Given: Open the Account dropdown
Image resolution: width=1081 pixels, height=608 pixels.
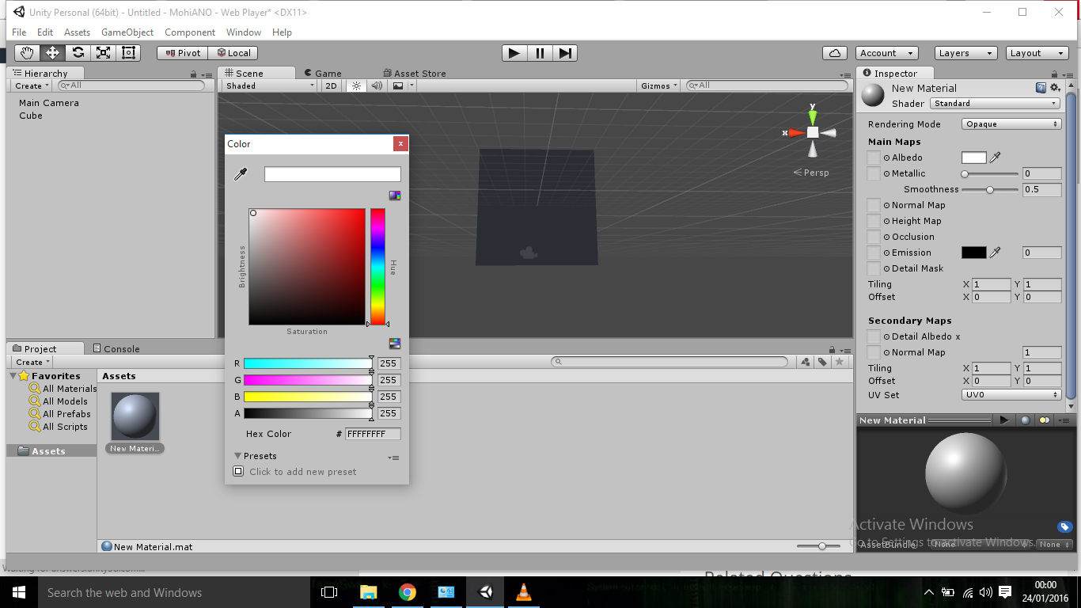Looking at the screenshot, I should point(886,53).
